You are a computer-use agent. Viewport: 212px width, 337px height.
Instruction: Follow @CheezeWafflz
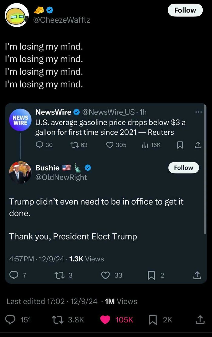coord(185,10)
